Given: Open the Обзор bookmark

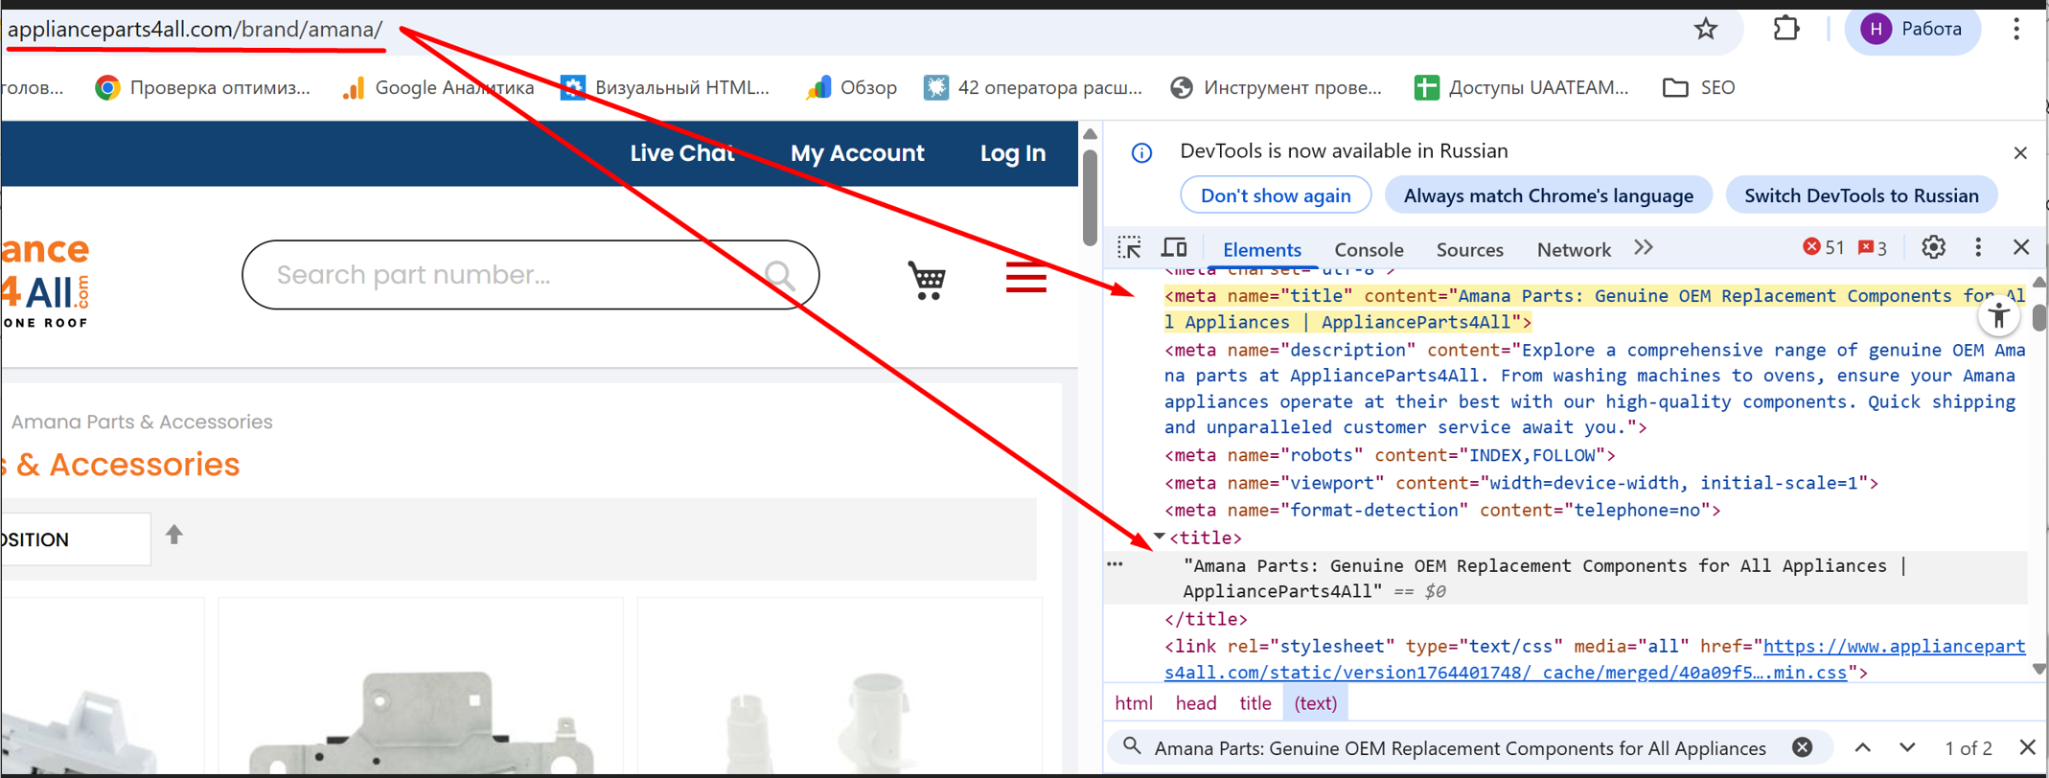Looking at the screenshot, I should tap(851, 88).
